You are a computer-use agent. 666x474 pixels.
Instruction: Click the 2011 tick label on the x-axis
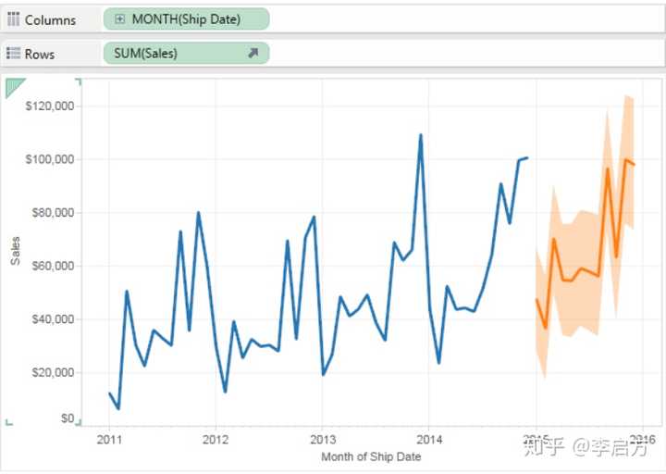109,440
